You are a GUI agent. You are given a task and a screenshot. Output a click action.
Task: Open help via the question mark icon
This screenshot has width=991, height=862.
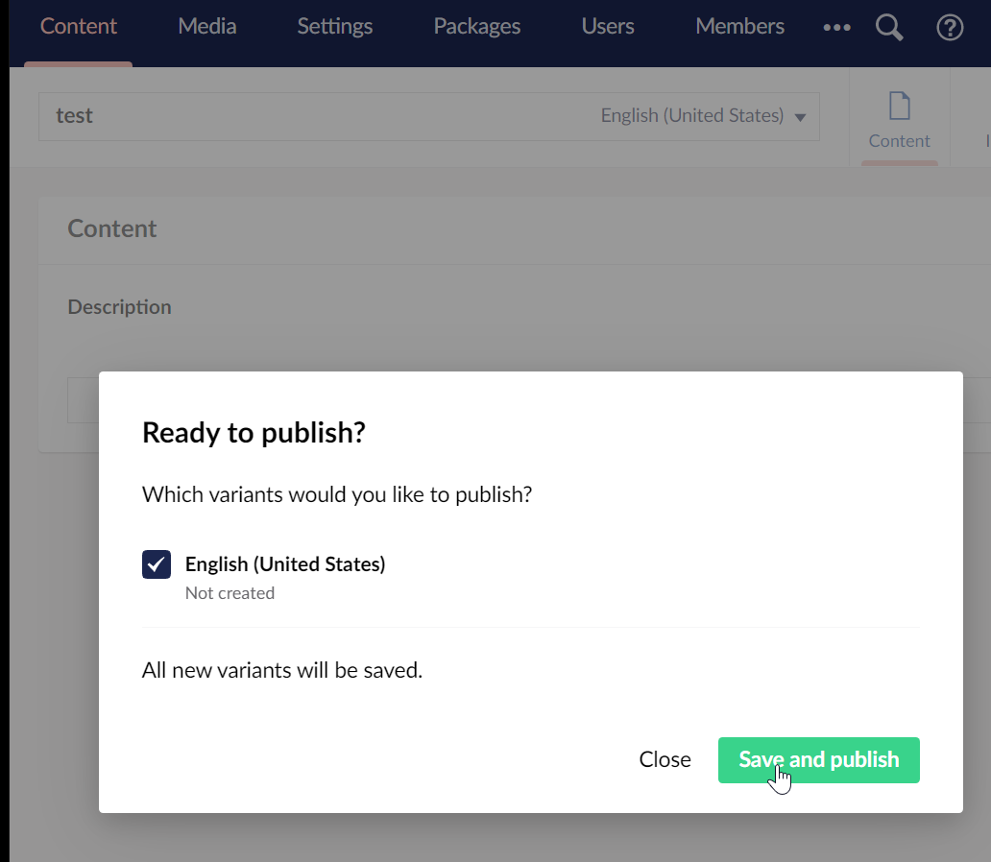pyautogui.click(x=950, y=27)
